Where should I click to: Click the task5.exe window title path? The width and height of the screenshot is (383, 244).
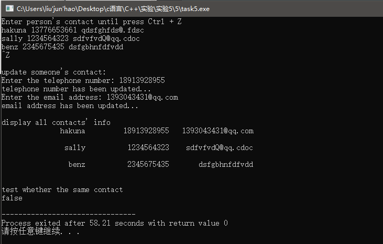click(113, 9)
